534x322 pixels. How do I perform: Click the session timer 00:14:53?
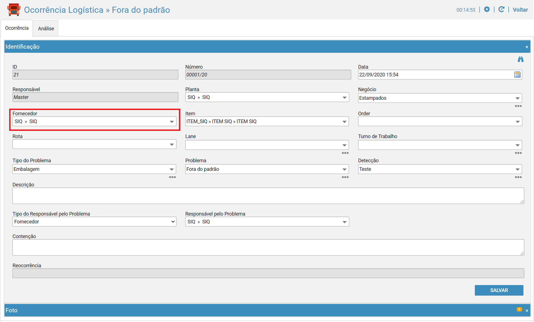point(466,10)
